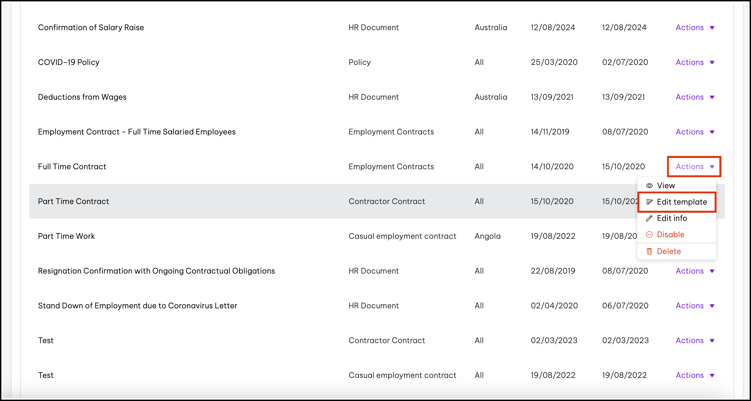Screen dimensions: 751x401
Task: Click the pencil icon beside Edit info
Action: [649, 218]
